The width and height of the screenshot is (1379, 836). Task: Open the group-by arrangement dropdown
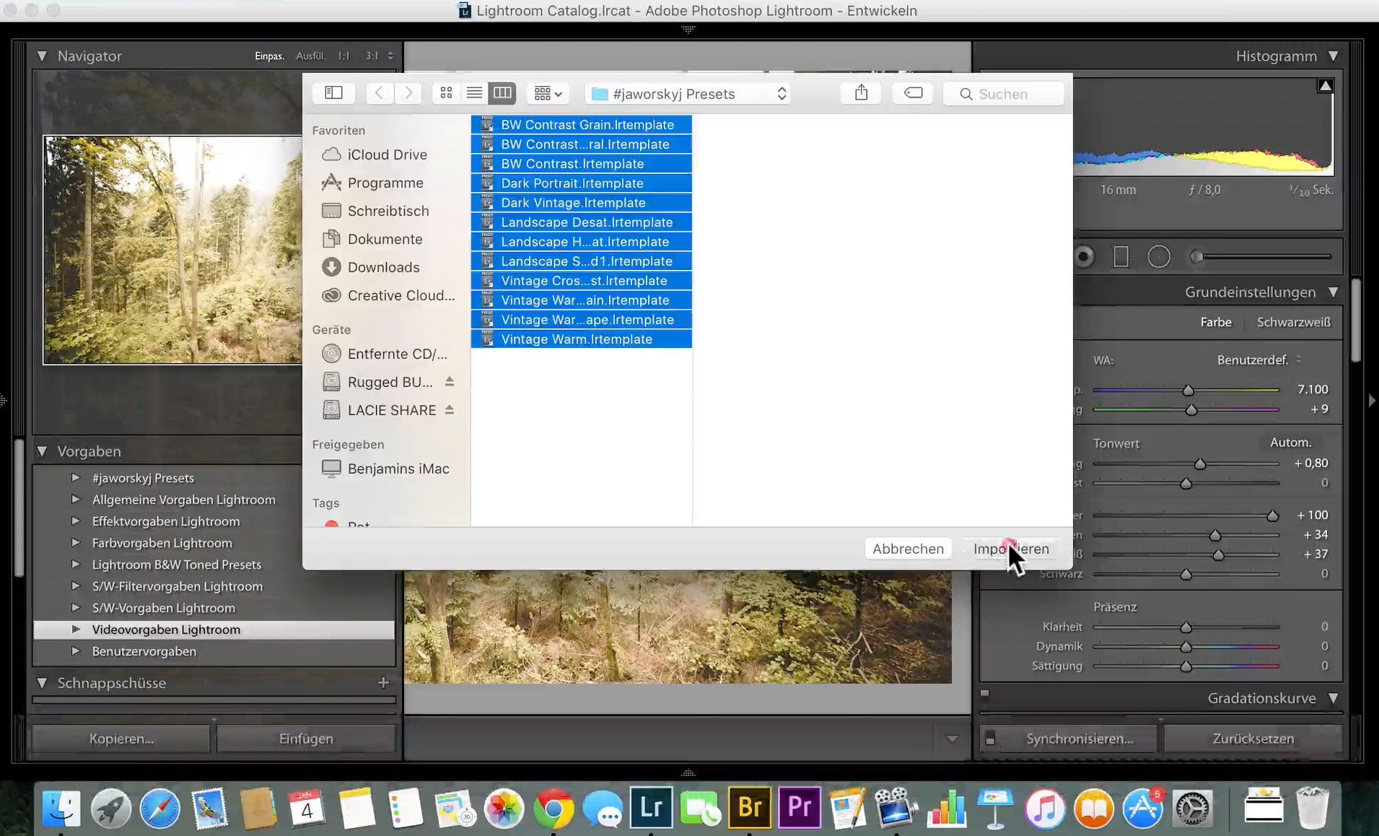[548, 93]
